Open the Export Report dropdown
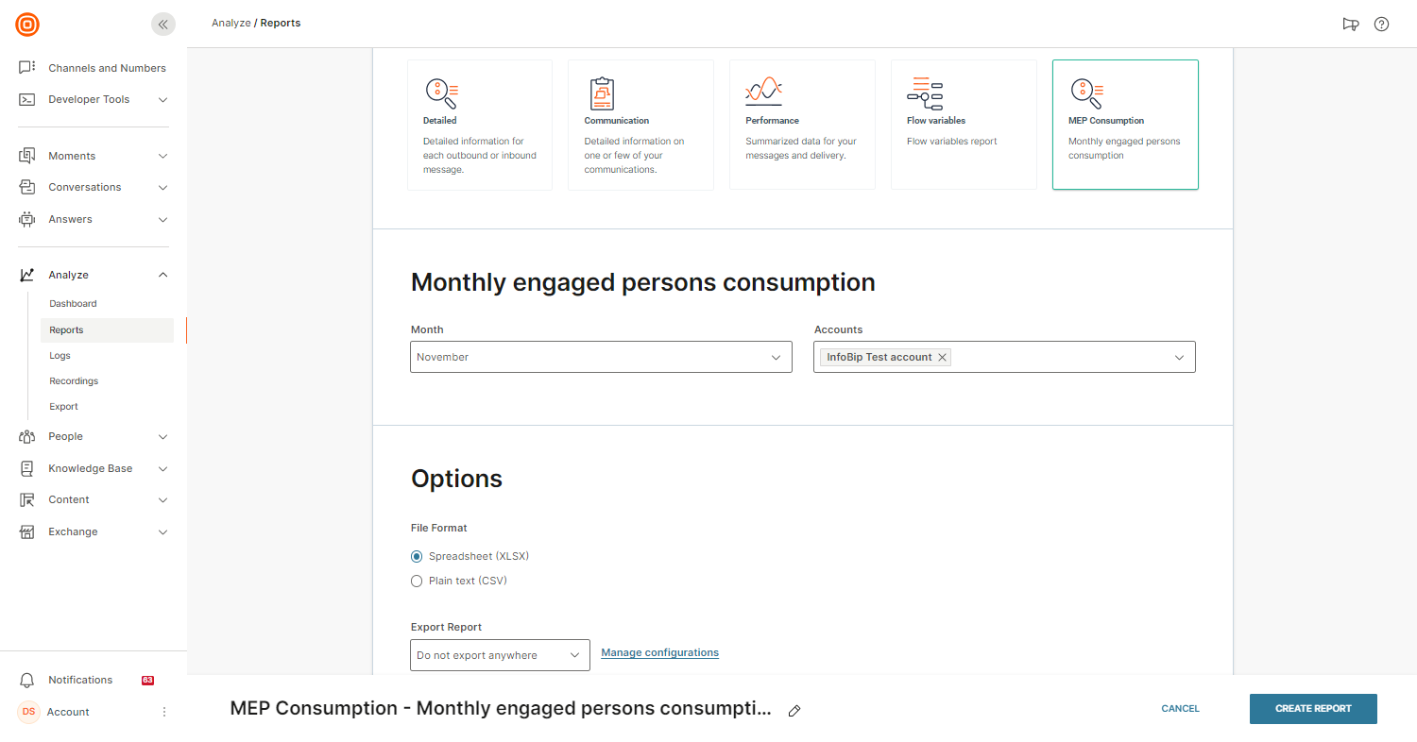 pos(500,655)
